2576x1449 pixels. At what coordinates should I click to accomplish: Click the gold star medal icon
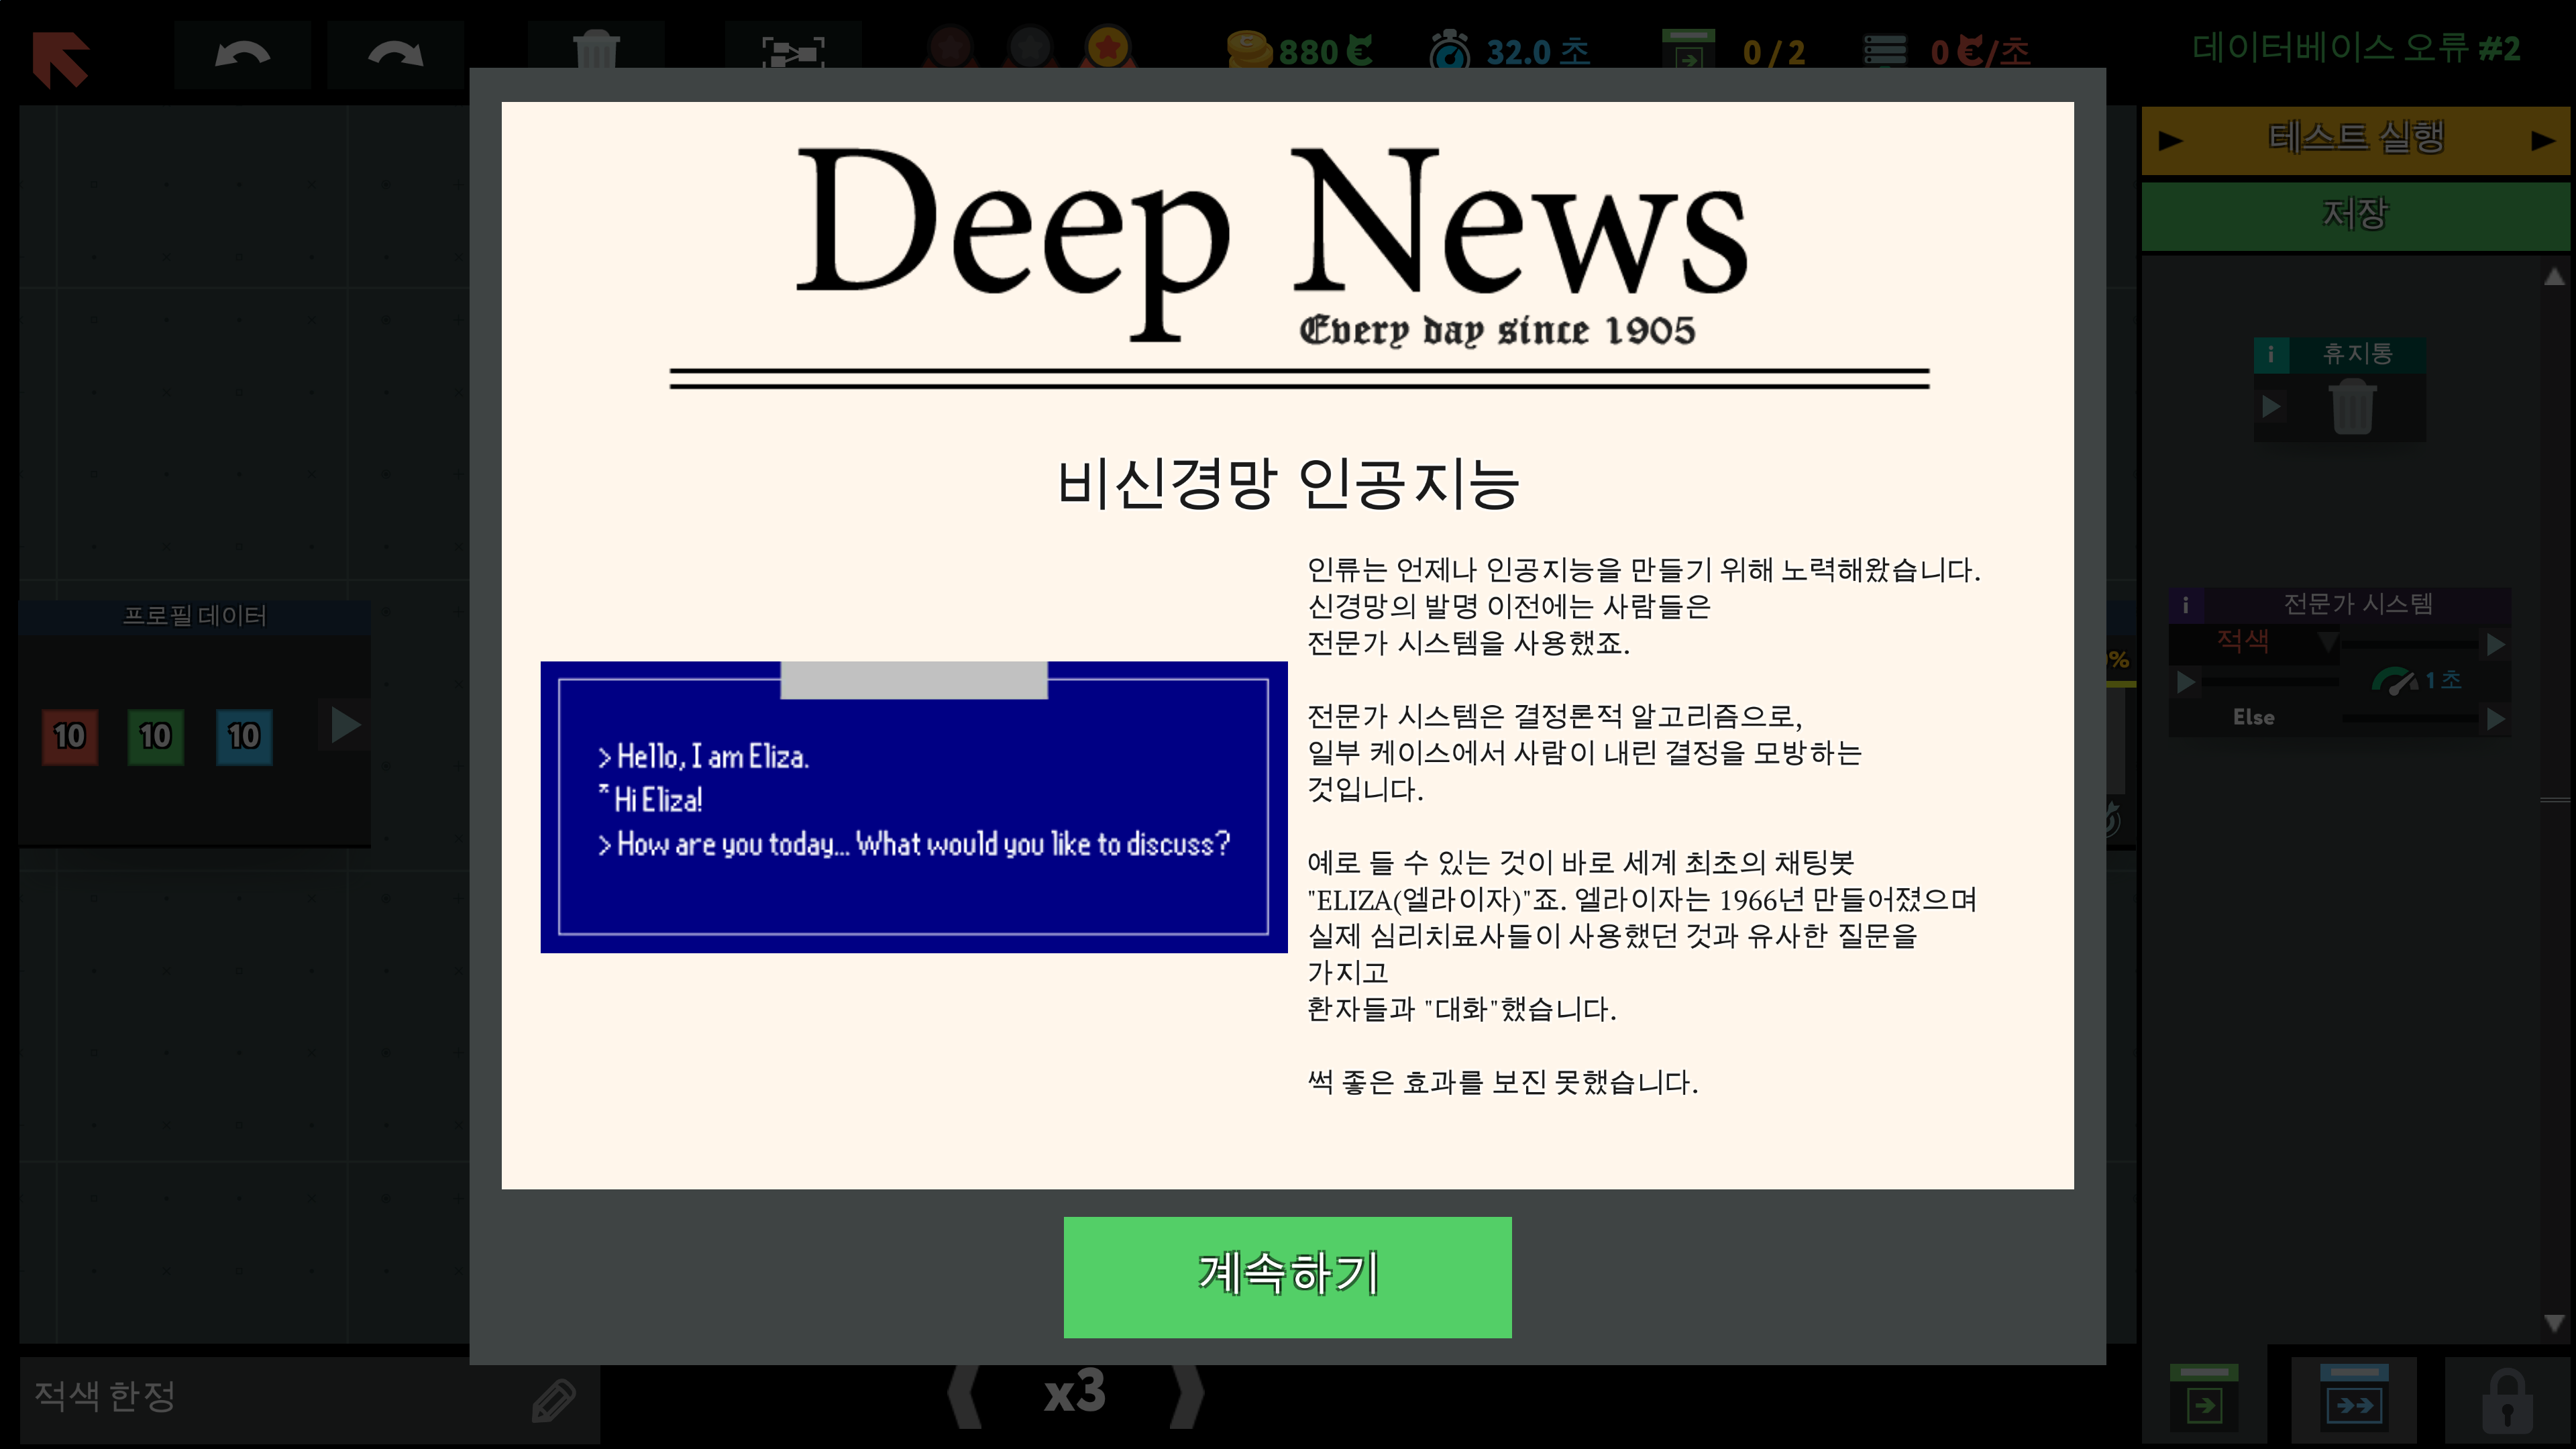coord(1108,47)
